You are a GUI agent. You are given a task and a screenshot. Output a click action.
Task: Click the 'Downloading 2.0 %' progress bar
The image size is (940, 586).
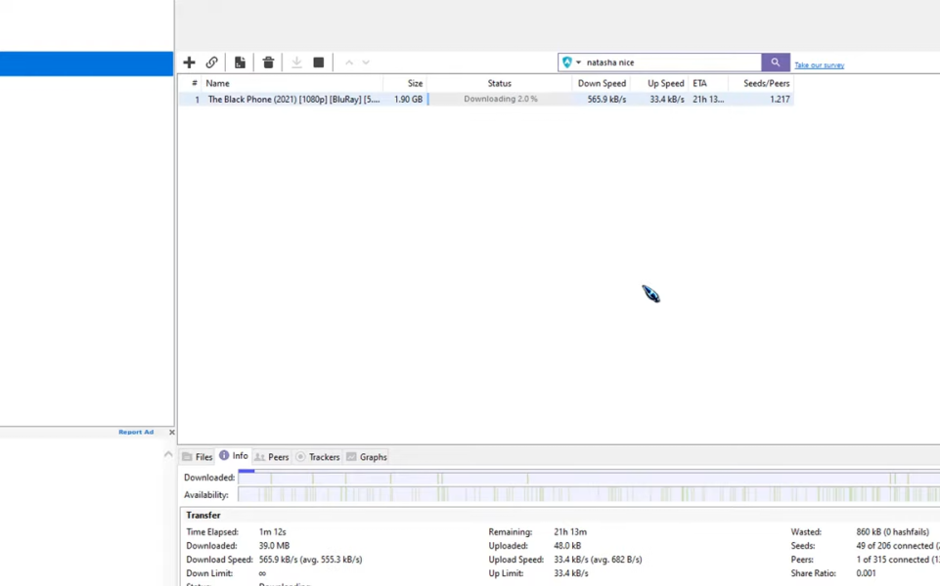pos(500,100)
